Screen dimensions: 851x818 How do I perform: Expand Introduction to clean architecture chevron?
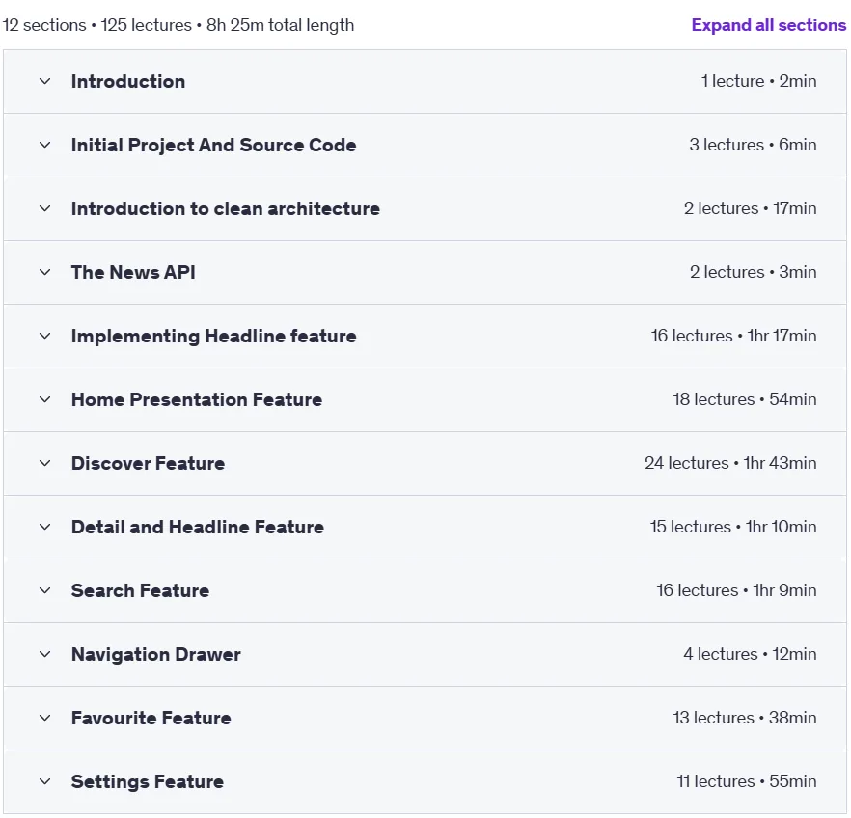click(45, 208)
